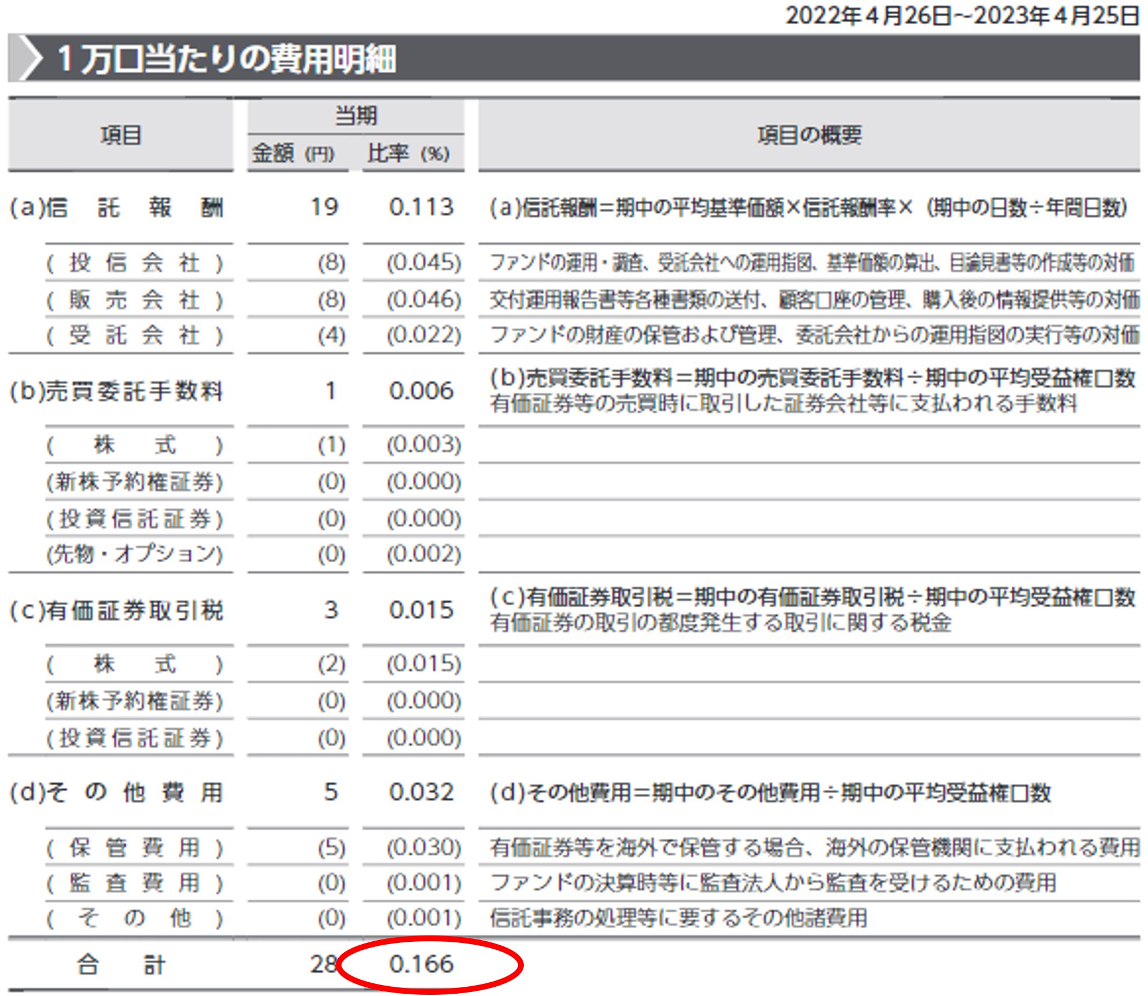Click the ratio (0.003) for 株式

(424, 445)
